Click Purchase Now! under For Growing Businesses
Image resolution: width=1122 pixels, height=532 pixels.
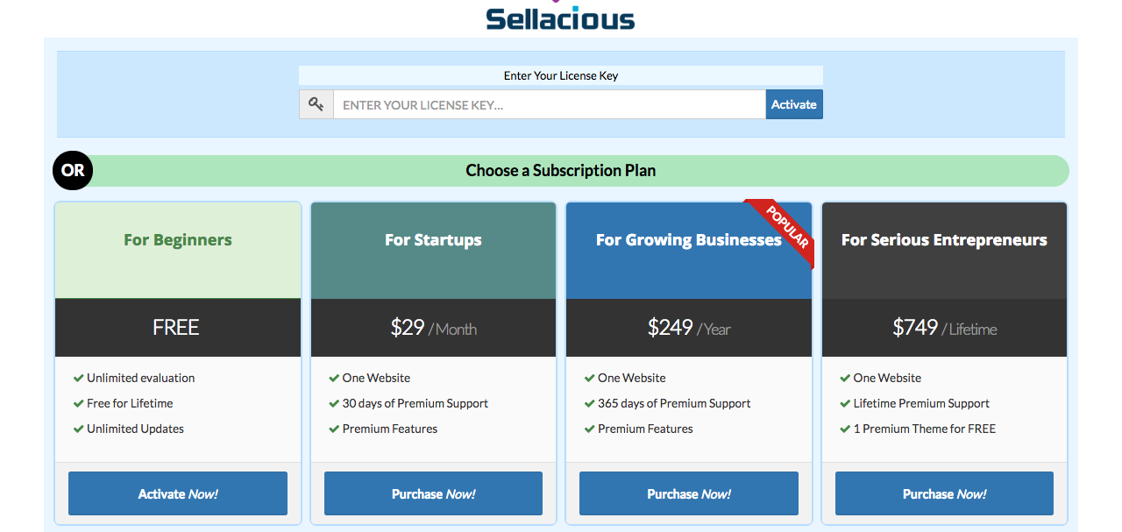[689, 493]
